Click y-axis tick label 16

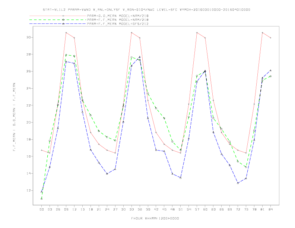pyautogui.click(x=29, y=156)
